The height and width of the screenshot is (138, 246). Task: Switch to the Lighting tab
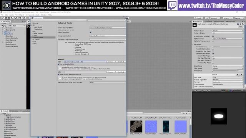(x=208, y=21)
